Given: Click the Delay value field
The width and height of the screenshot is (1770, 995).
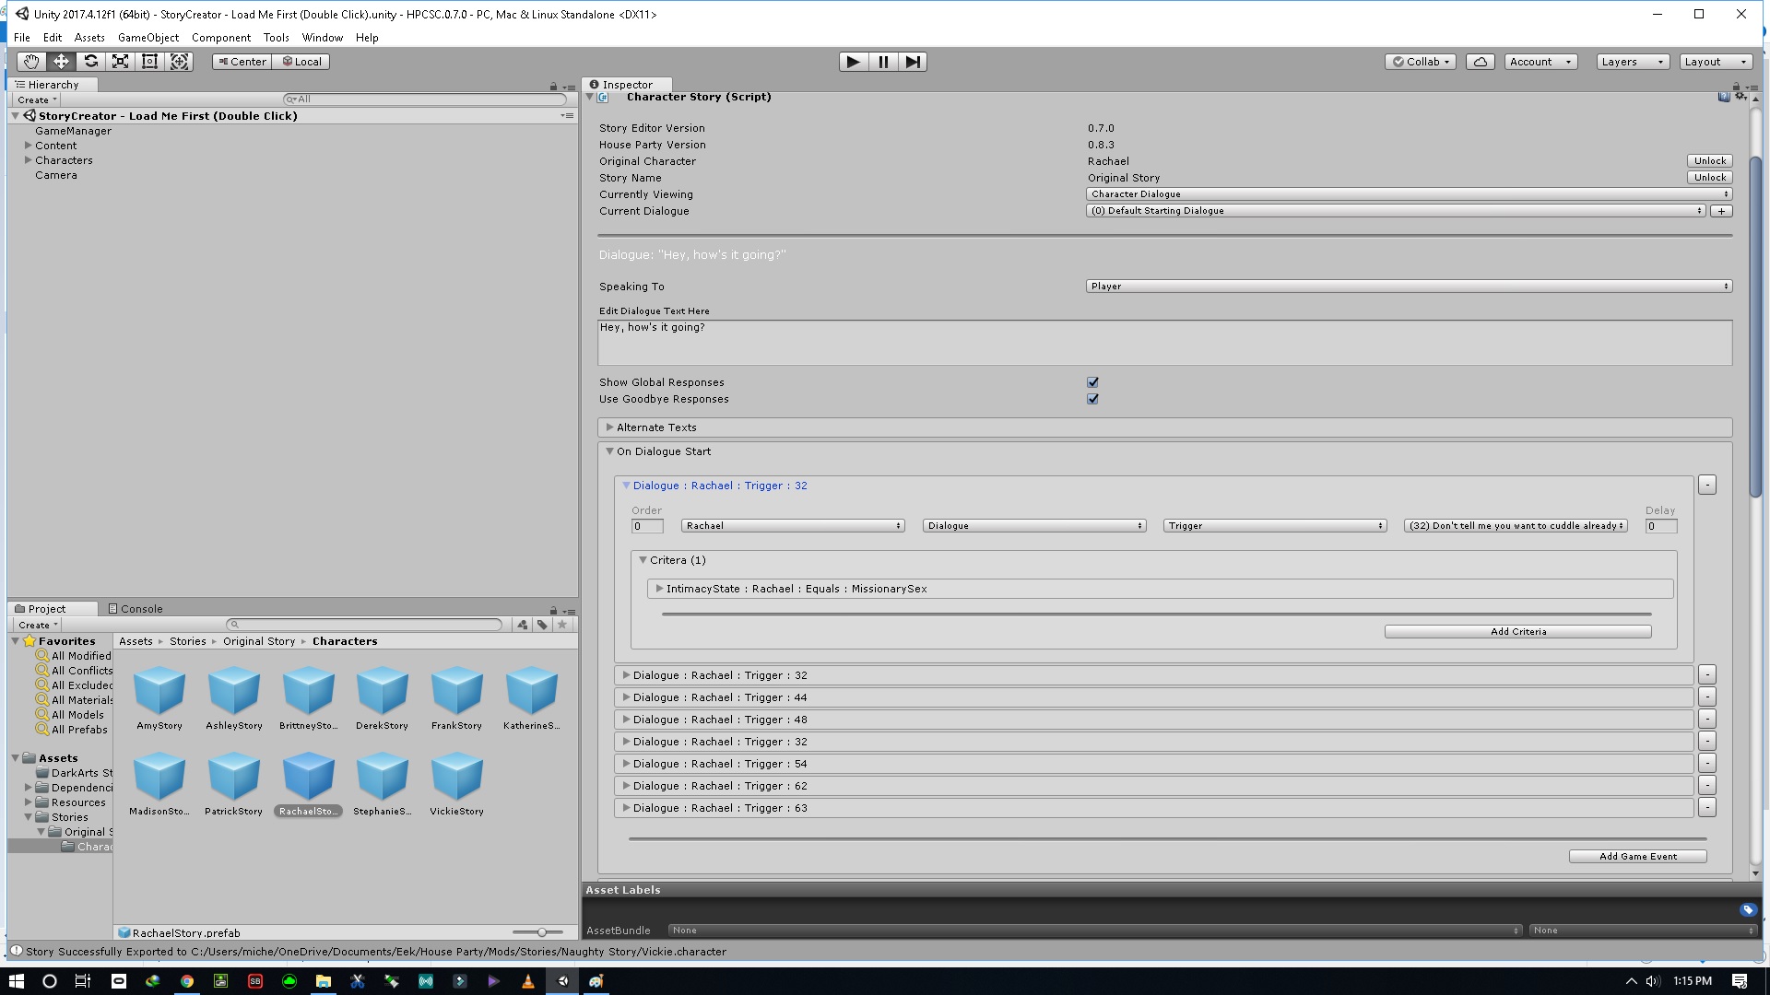Looking at the screenshot, I should [1661, 526].
